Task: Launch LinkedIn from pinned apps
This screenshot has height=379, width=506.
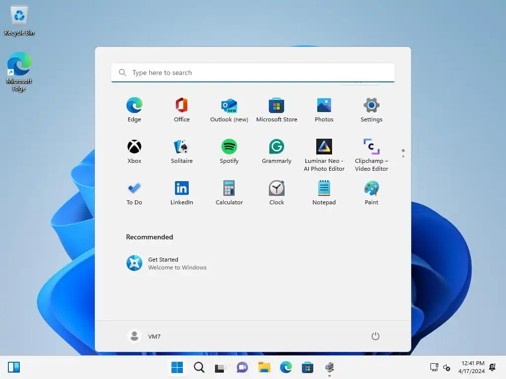Action: pyautogui.click(x=182, y=193)
